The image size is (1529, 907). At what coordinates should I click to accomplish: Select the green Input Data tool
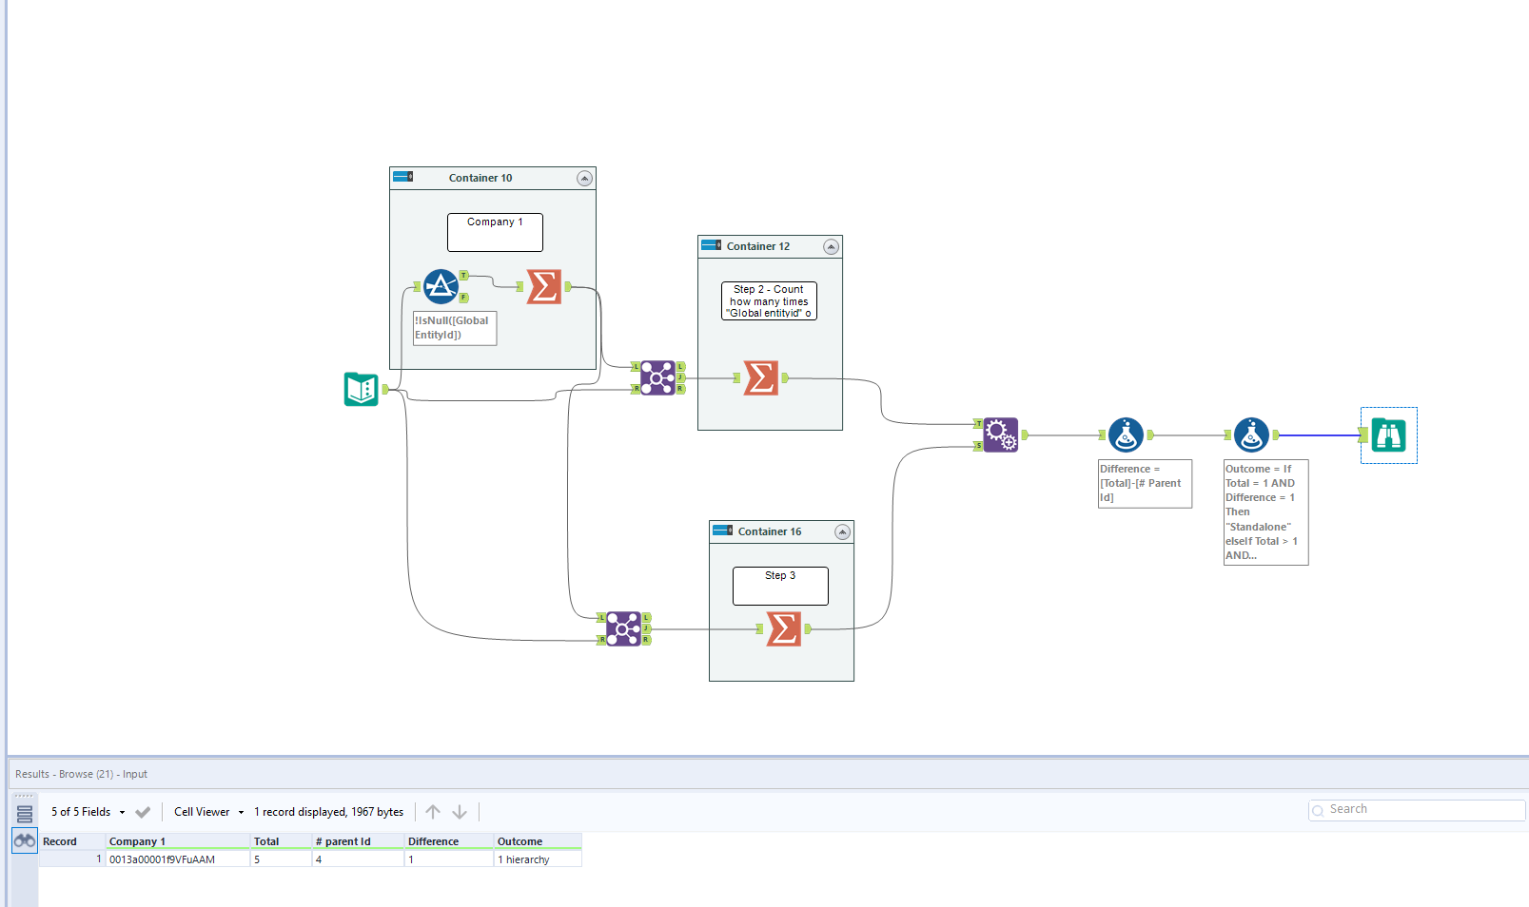click(362, 389)
